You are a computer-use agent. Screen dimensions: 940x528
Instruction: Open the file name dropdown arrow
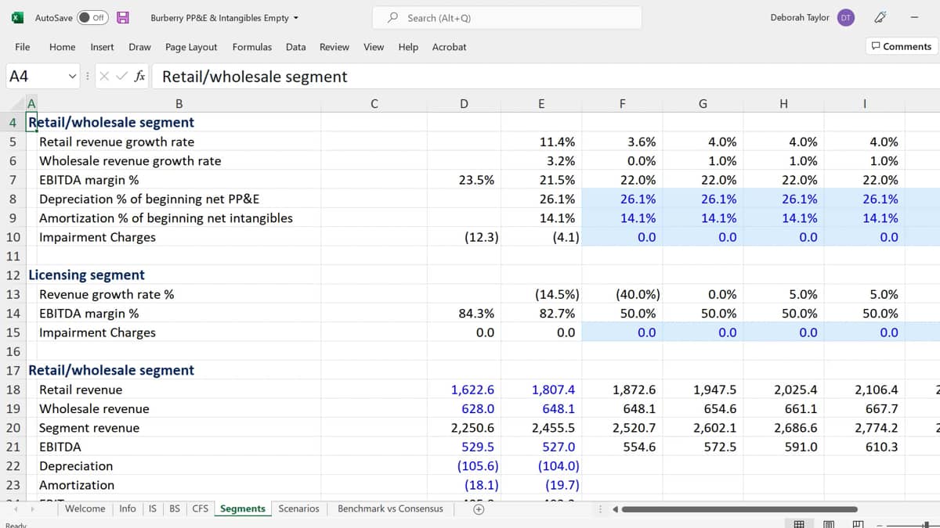point(295,18)
